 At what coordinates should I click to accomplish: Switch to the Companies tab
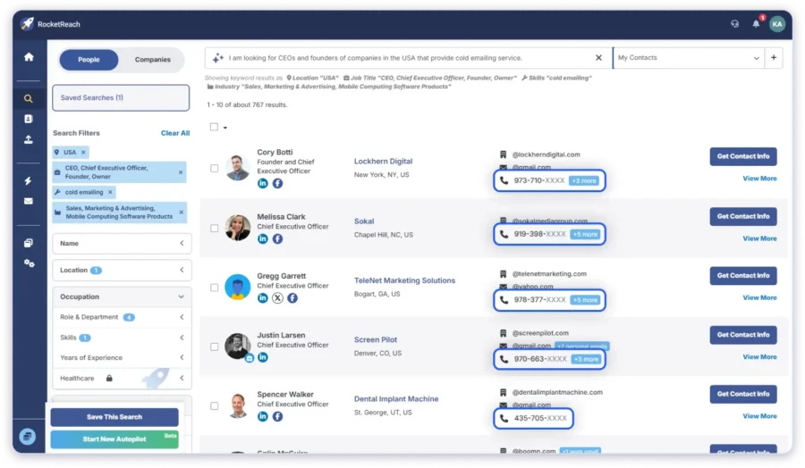click(x=152, y=60)
